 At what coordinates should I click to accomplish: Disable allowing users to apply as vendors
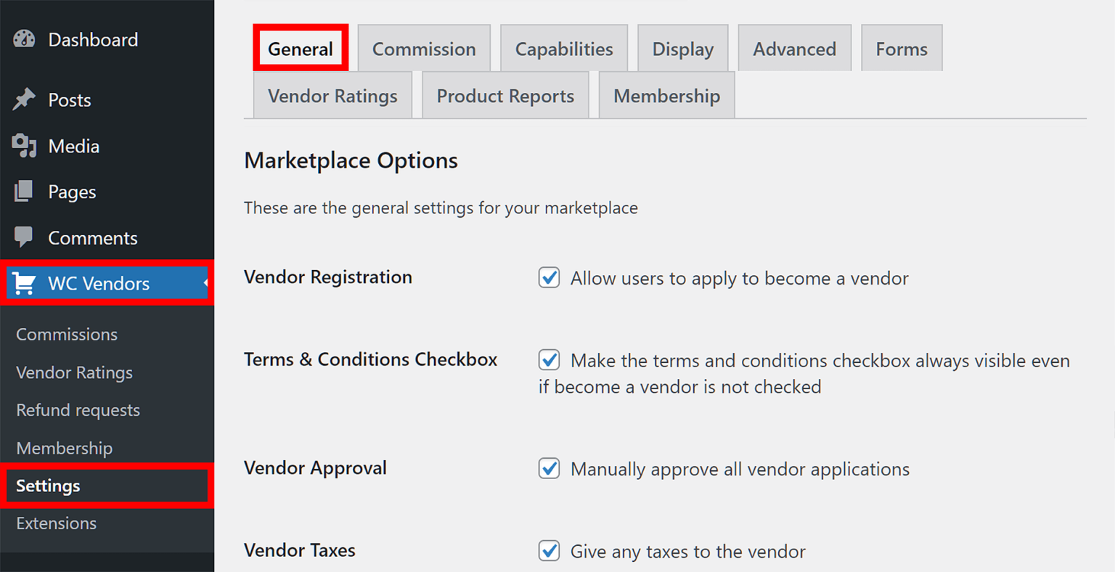click(549, 277)
